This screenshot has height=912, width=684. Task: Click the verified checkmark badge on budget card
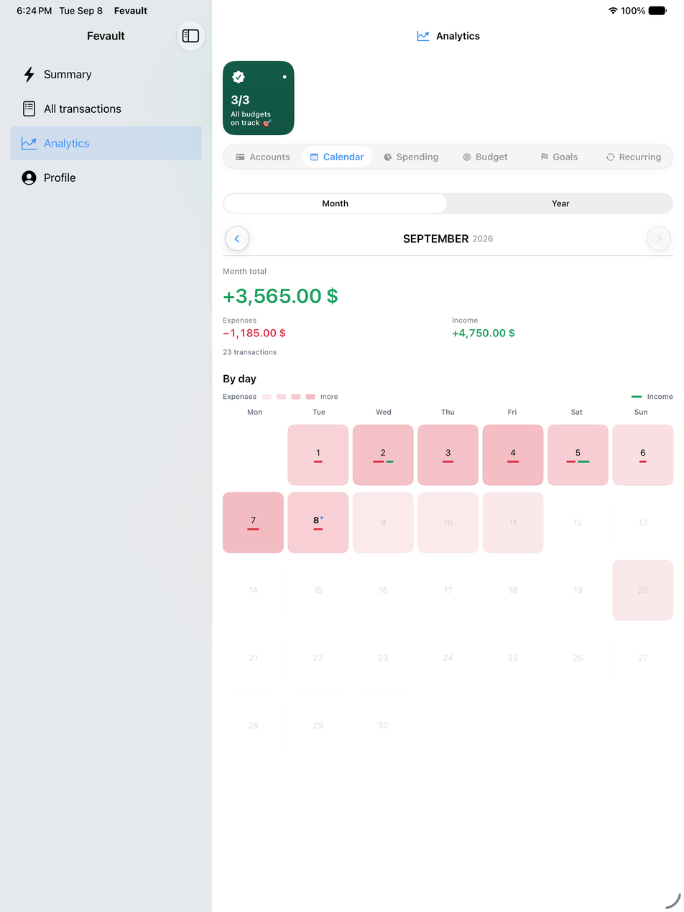point(239,77)
